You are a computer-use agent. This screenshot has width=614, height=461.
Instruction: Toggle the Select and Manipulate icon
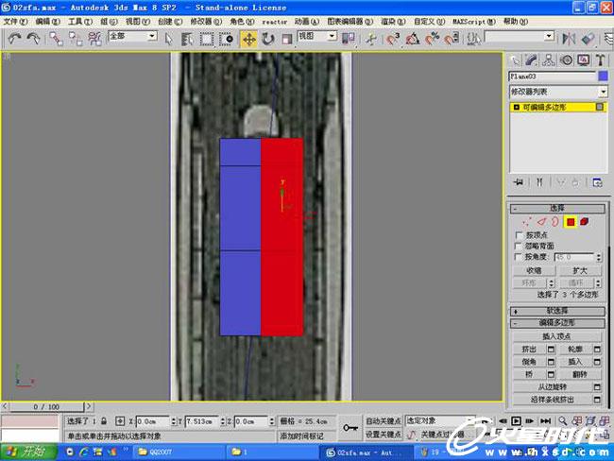(371, 39)
